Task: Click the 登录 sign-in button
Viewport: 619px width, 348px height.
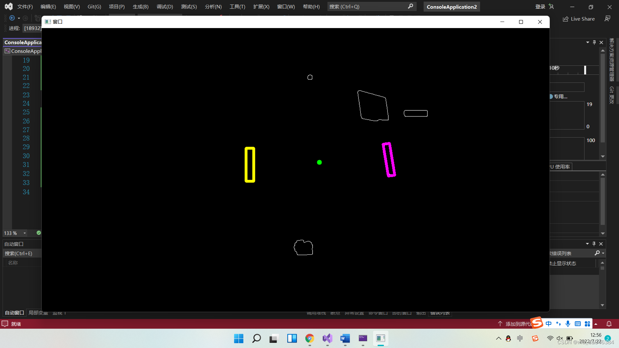Action: point(540,6)
